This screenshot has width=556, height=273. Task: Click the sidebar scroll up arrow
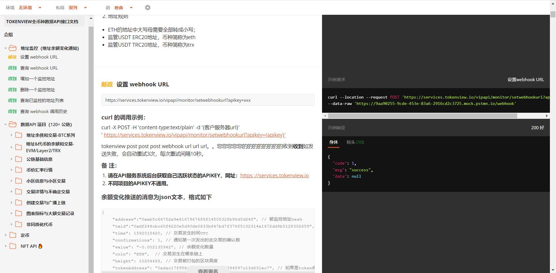[91, 18]
